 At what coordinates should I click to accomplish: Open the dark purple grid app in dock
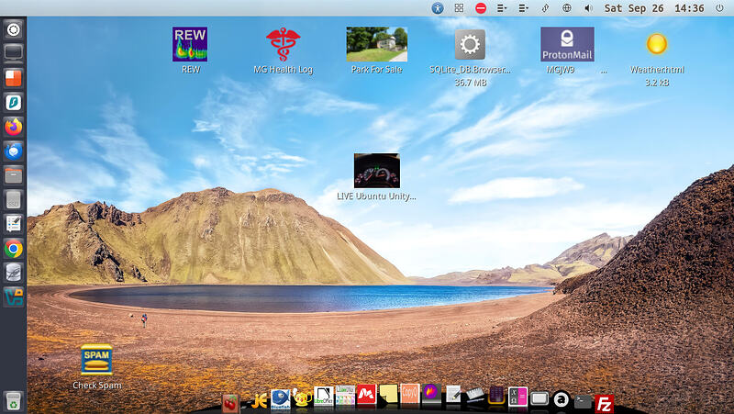point(496,395)
